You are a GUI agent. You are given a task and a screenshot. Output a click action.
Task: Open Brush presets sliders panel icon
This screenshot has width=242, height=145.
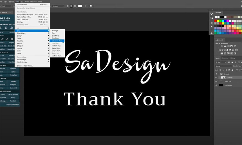point(211,18)
